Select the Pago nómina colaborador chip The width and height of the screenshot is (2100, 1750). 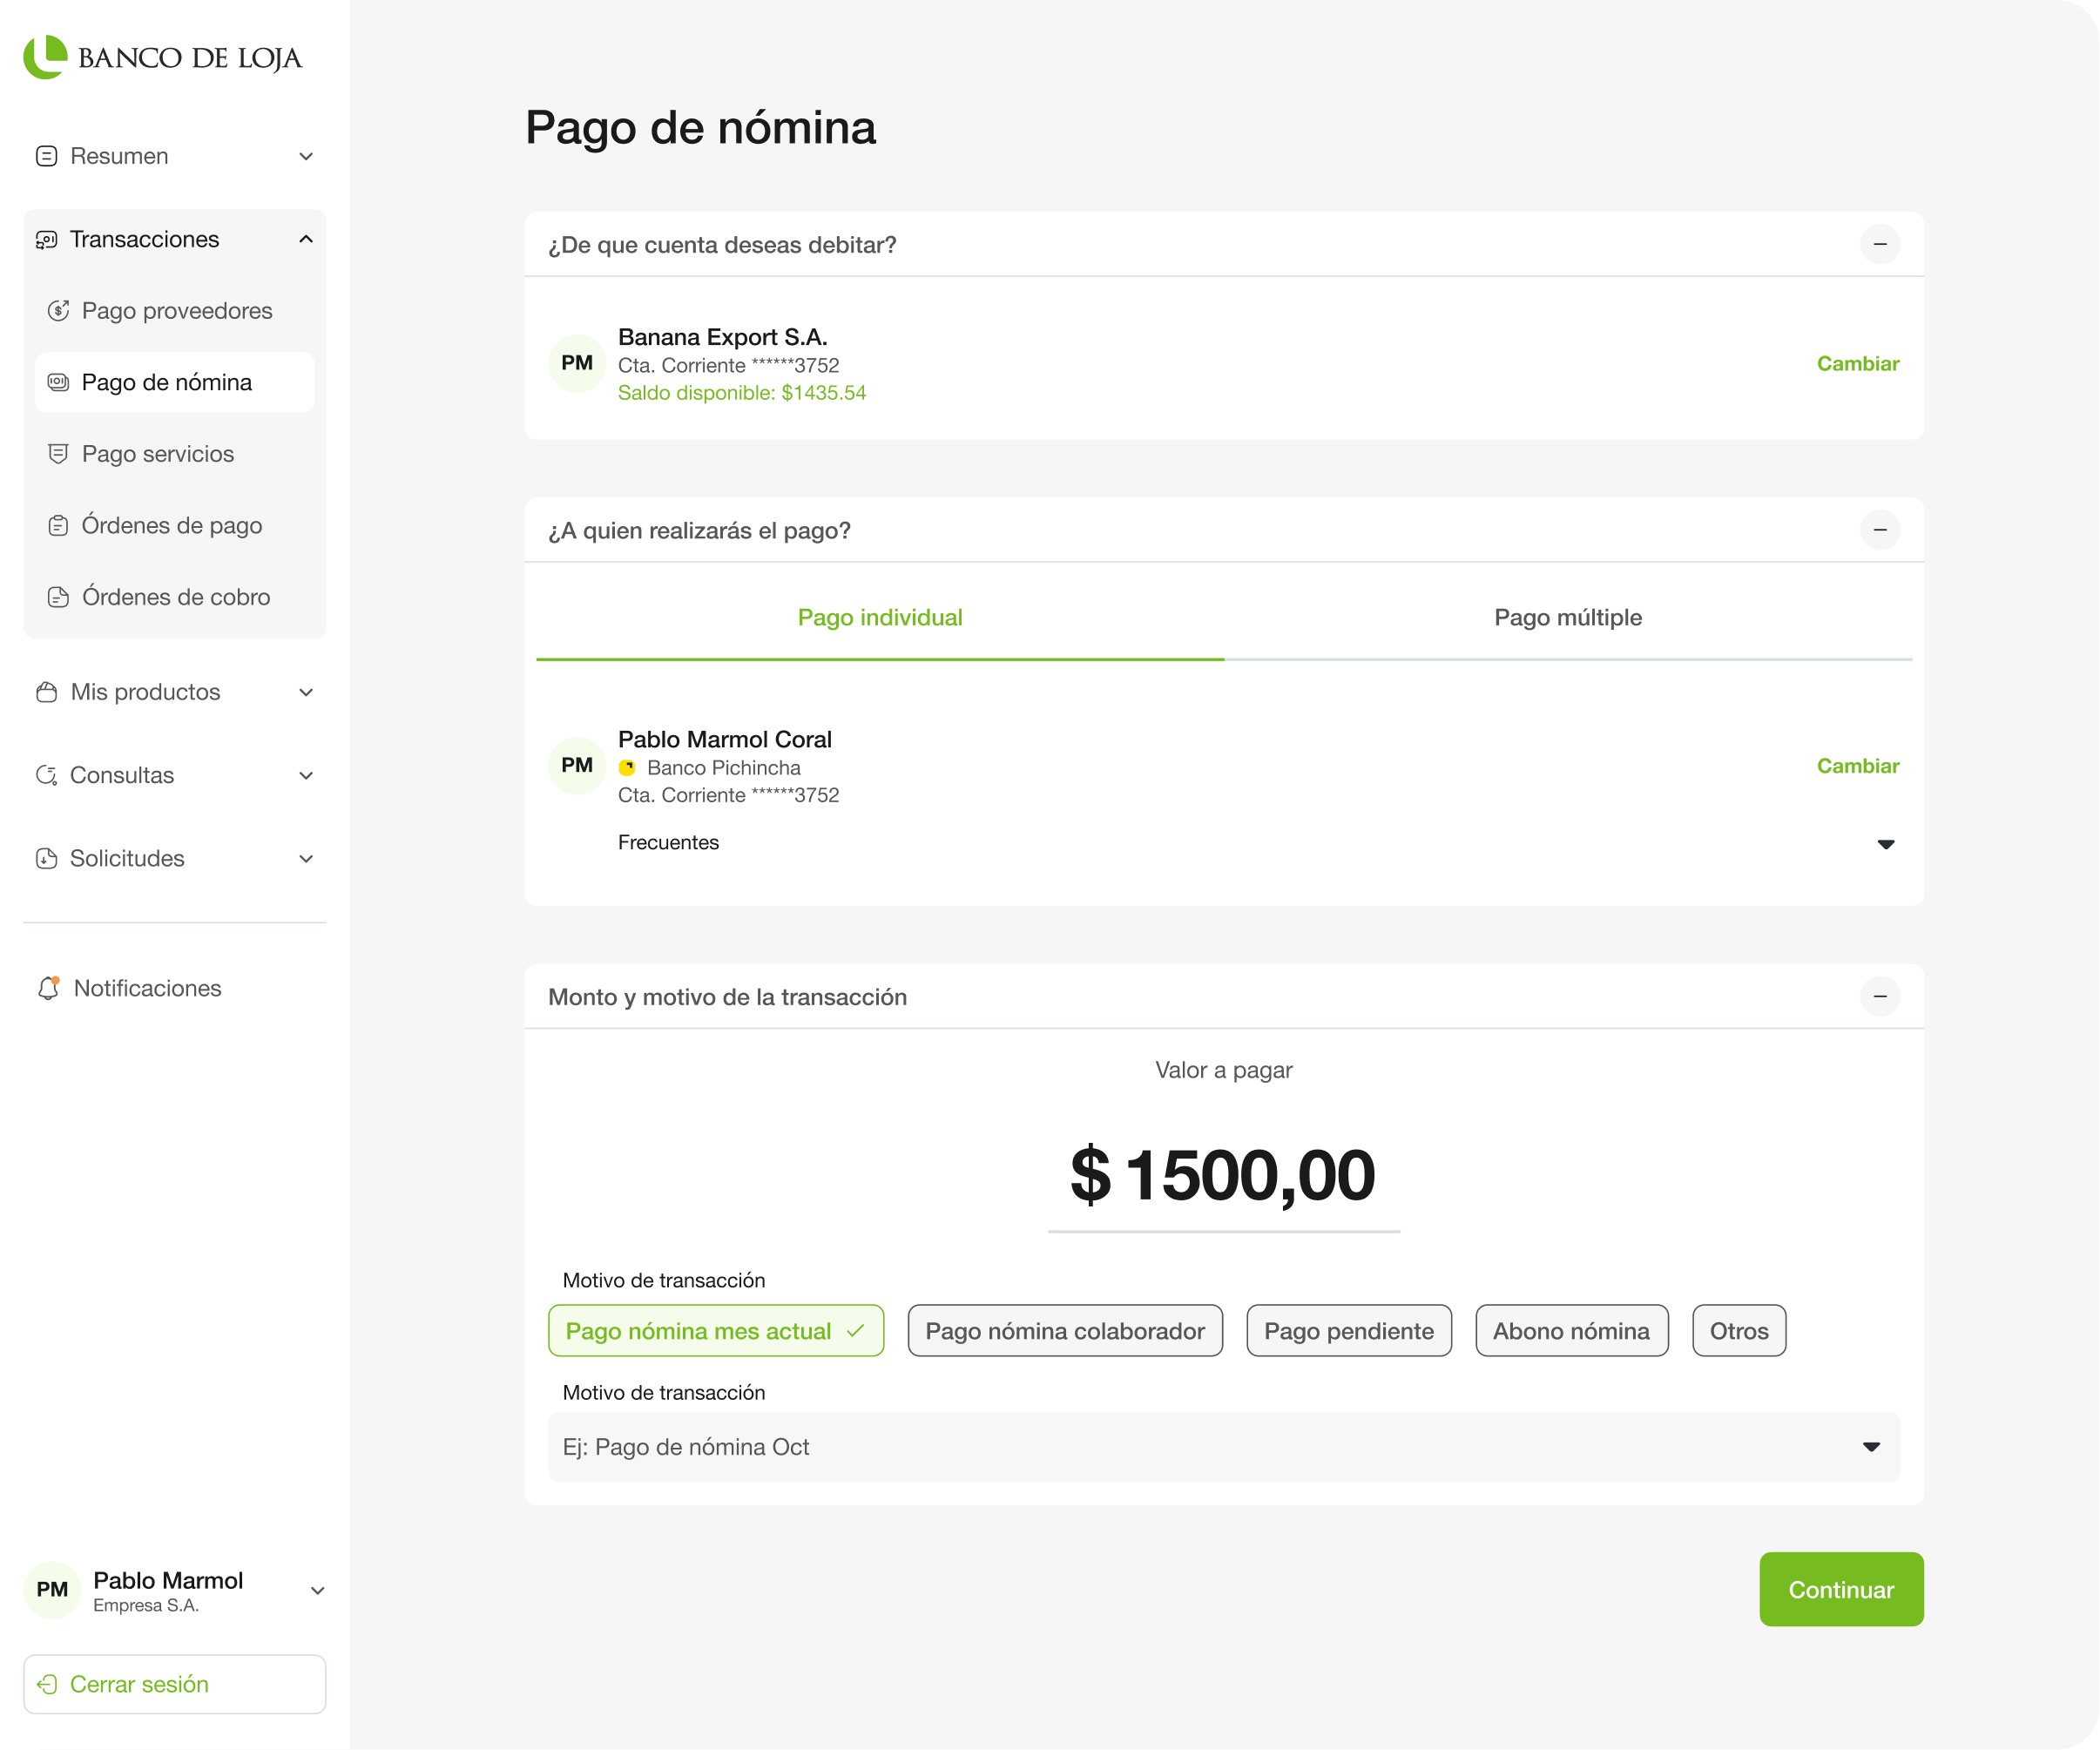(1064, 1331)
